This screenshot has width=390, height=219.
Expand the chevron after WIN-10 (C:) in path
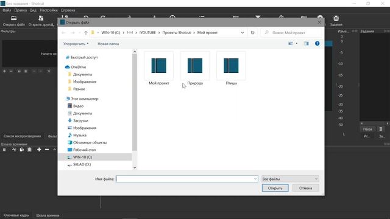(x=123, y=33)
